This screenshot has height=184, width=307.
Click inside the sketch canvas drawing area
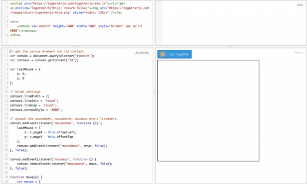point(208,110)
